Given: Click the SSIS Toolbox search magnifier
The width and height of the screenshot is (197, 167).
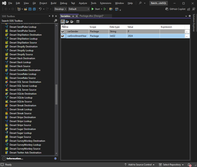Looking at the screenshot, I should point(55,21).
